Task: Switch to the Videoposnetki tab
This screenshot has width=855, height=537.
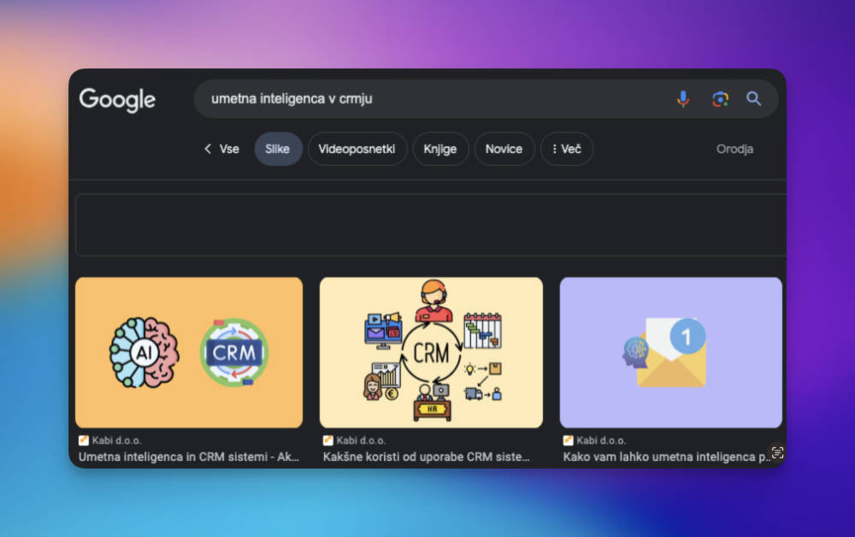Action: 357,149
